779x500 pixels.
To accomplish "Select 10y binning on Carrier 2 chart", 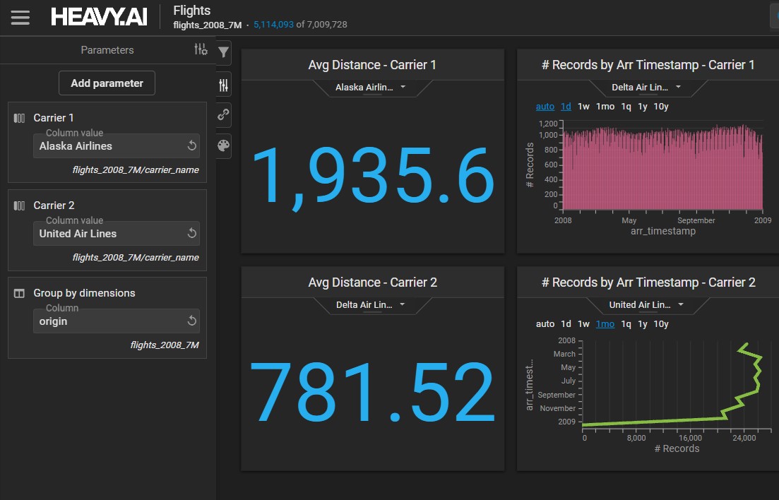I will 661,324.
